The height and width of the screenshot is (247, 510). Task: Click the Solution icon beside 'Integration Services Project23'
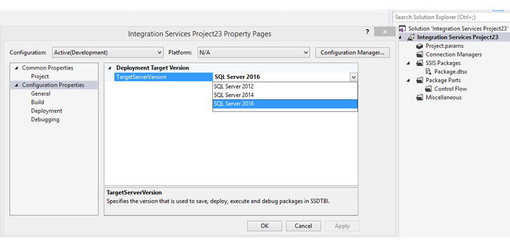402,29
